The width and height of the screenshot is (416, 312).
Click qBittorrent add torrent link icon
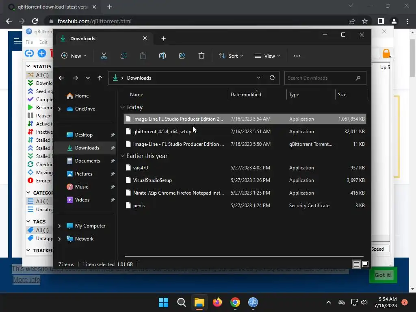(29, 53)
